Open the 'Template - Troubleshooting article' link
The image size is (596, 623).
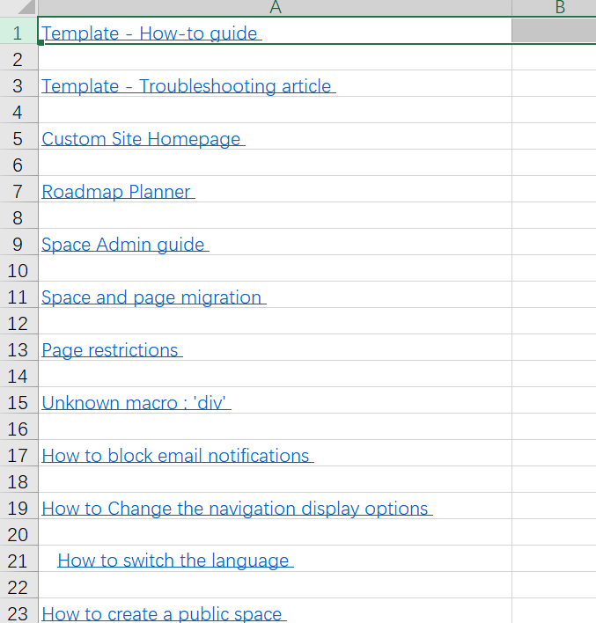coord(188,86)
